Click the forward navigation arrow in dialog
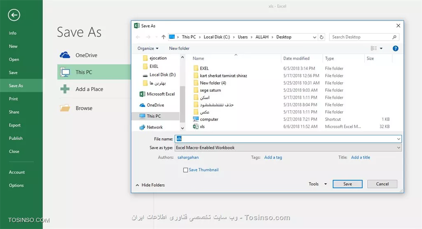This screenshot has height=229, width=422. [148, 37]
